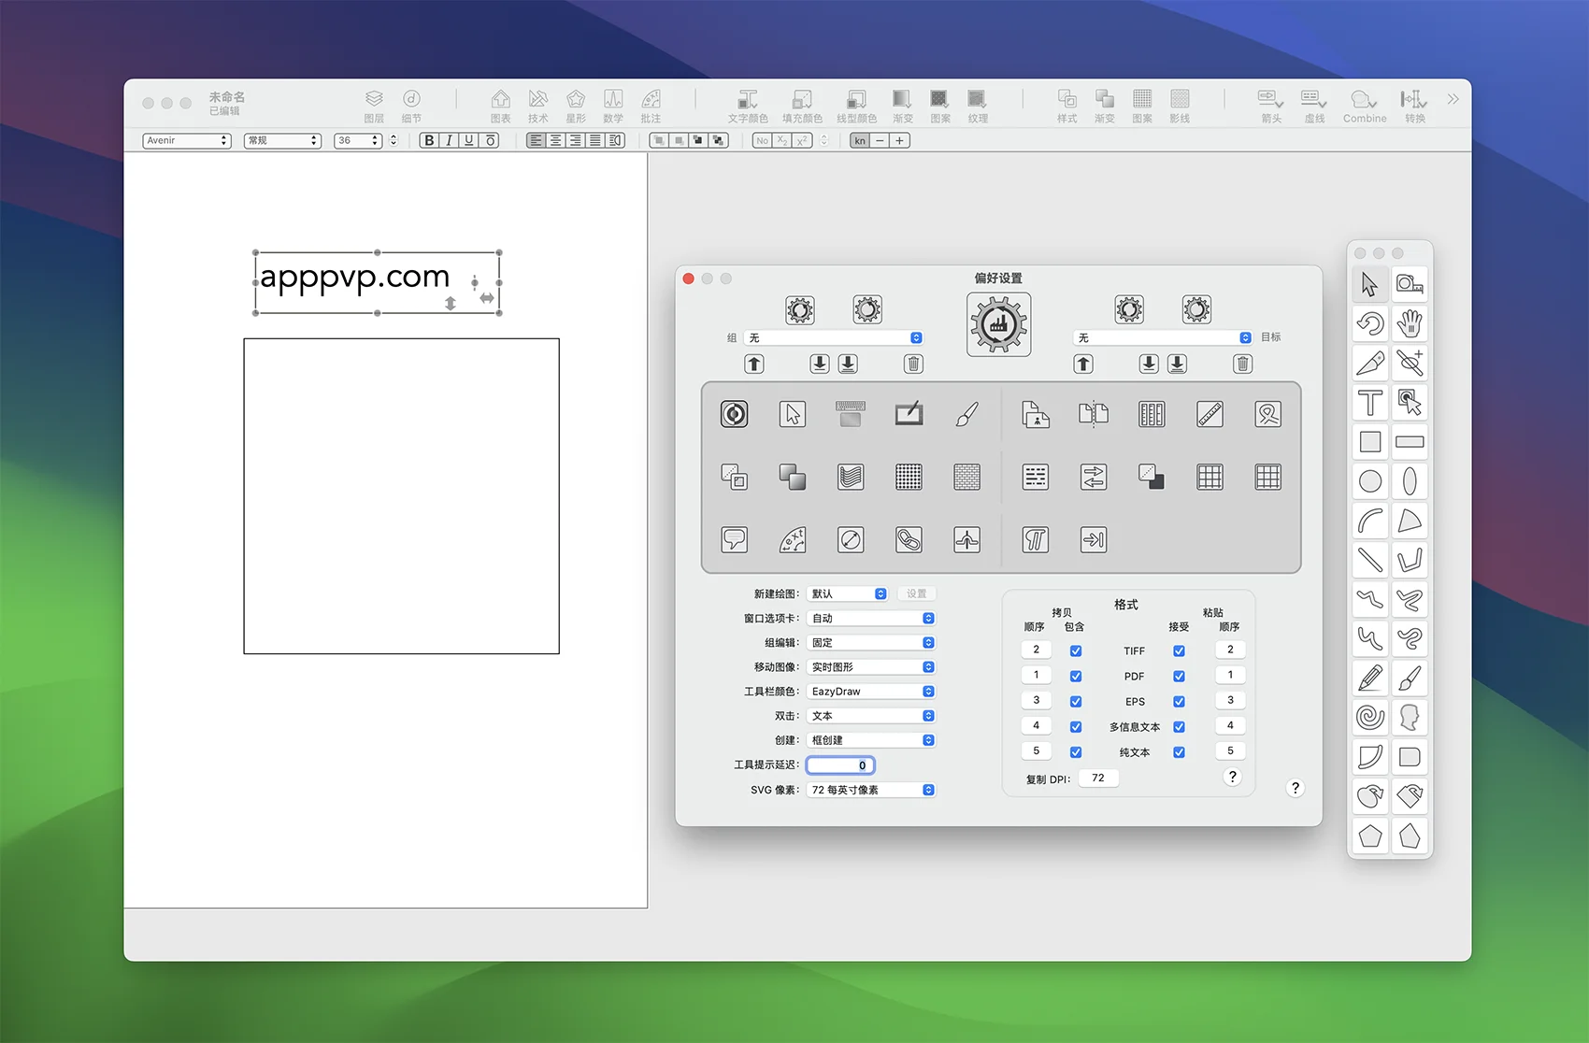Select the square rectangle tool
Image resolution: width=1589 pixels, height=1043 pixels.
(1370, 441)
